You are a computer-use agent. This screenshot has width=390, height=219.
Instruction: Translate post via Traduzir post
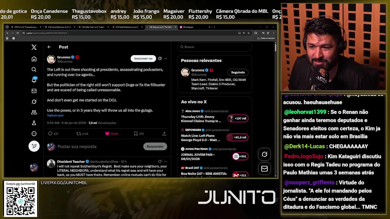55,116
